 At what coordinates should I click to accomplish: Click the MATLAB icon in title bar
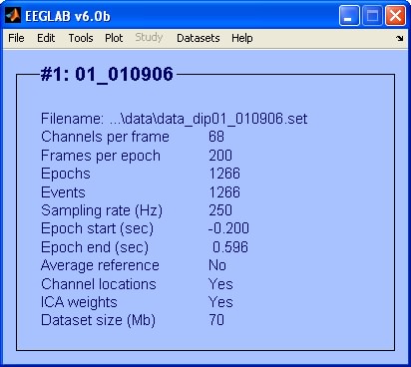(13, 15)
